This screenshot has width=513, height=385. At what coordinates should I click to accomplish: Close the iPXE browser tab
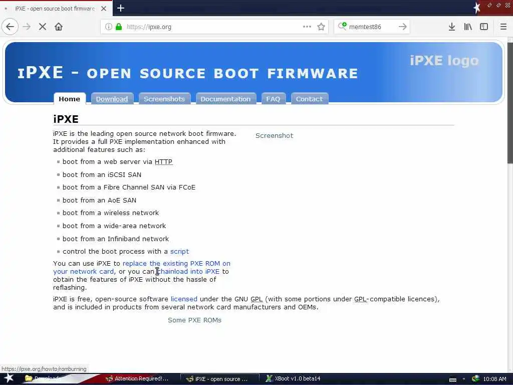[x=104, y=9]
